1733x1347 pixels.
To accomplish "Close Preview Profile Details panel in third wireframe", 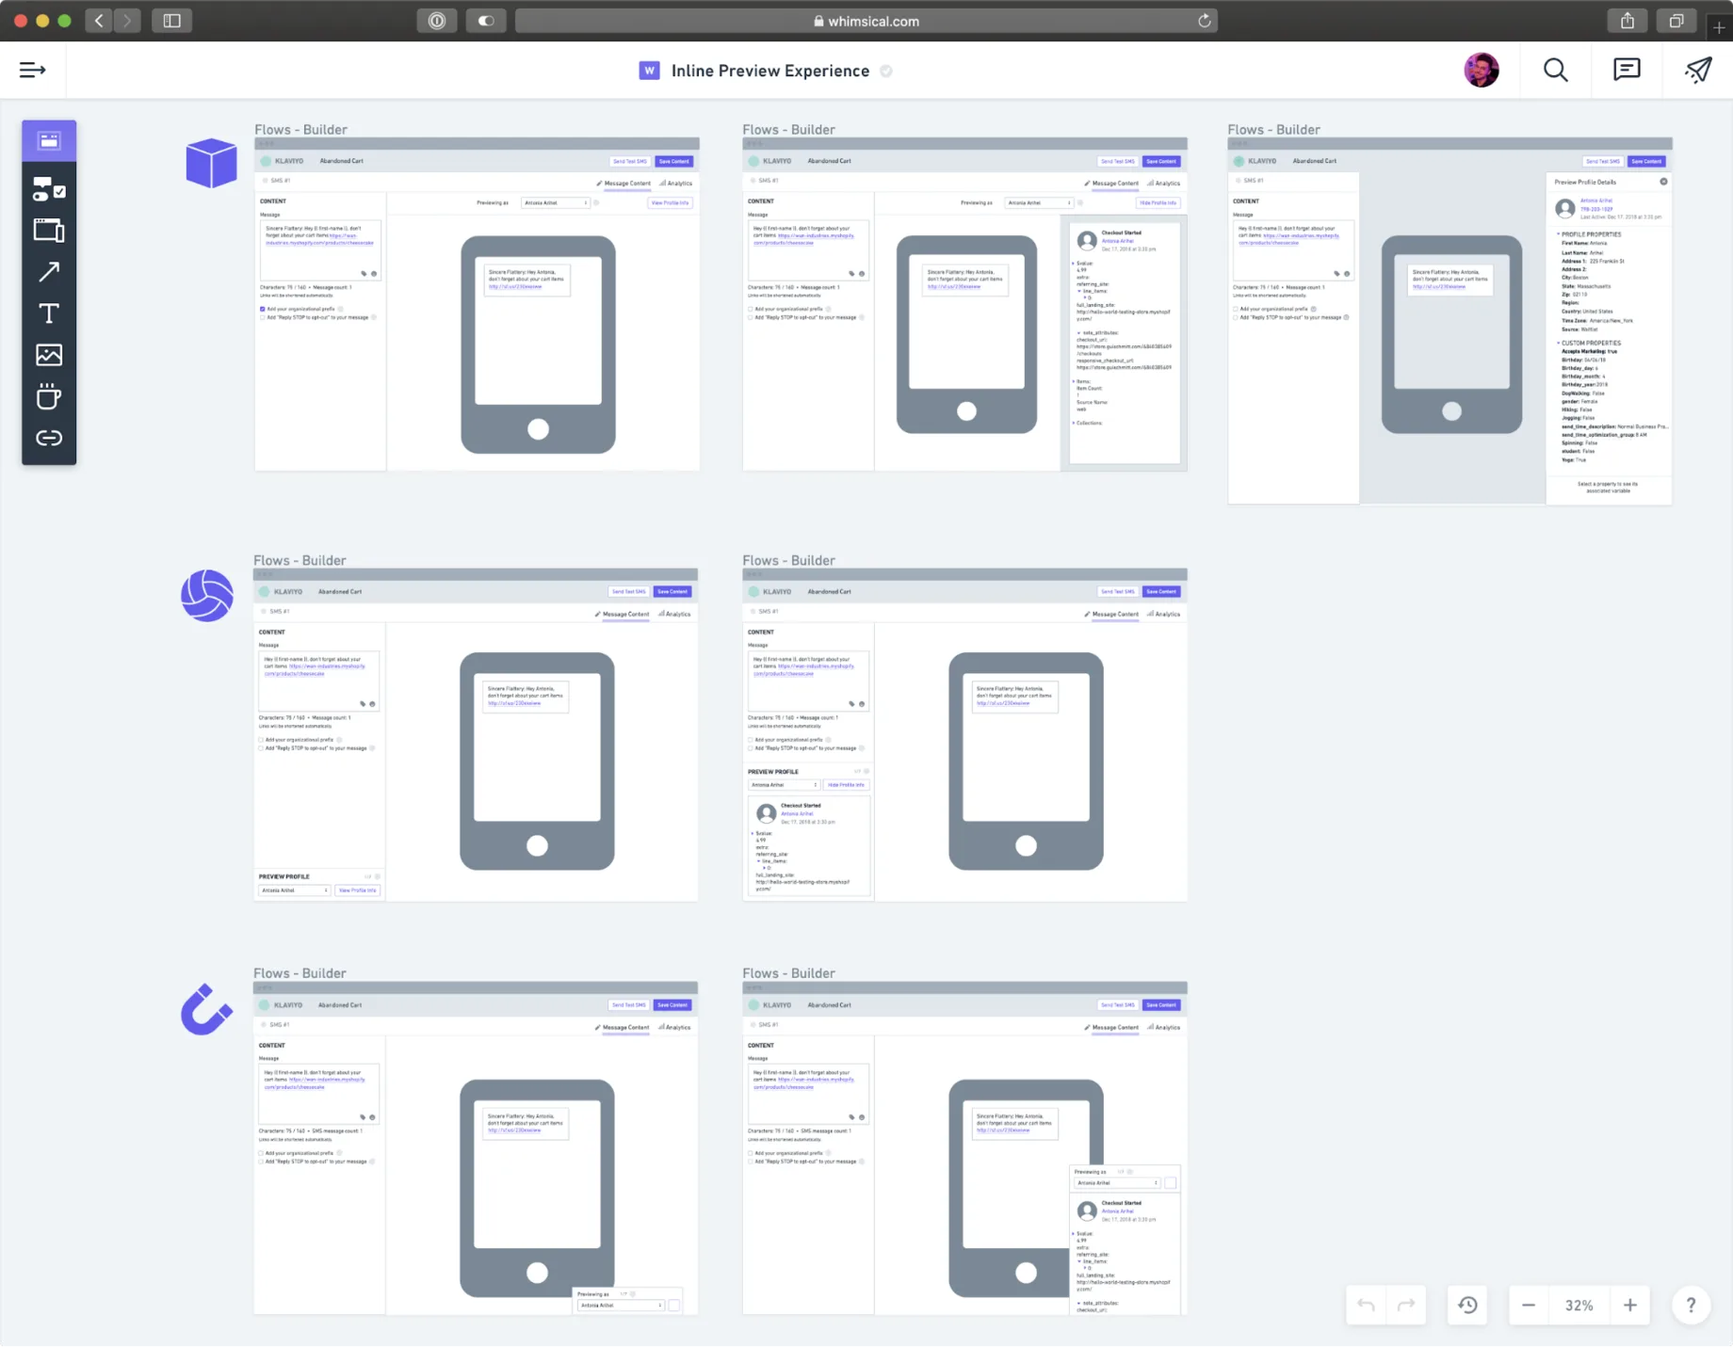I will click(1663, 182).
